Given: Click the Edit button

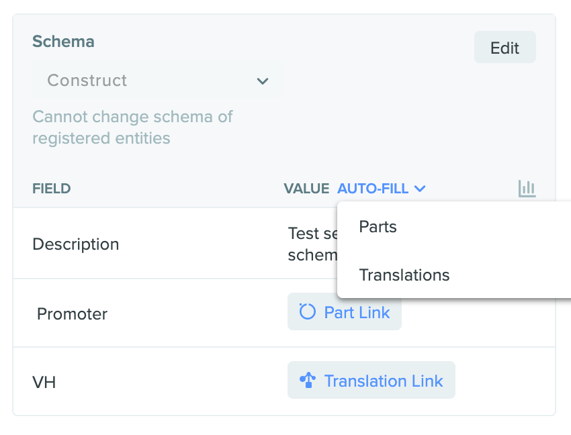Looking at the screenshot, I should point(504,47).
